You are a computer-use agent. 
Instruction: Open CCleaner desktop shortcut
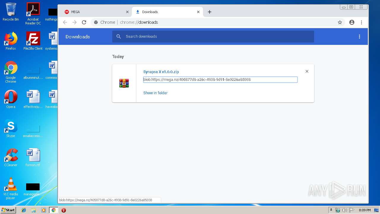pos(11,158)
